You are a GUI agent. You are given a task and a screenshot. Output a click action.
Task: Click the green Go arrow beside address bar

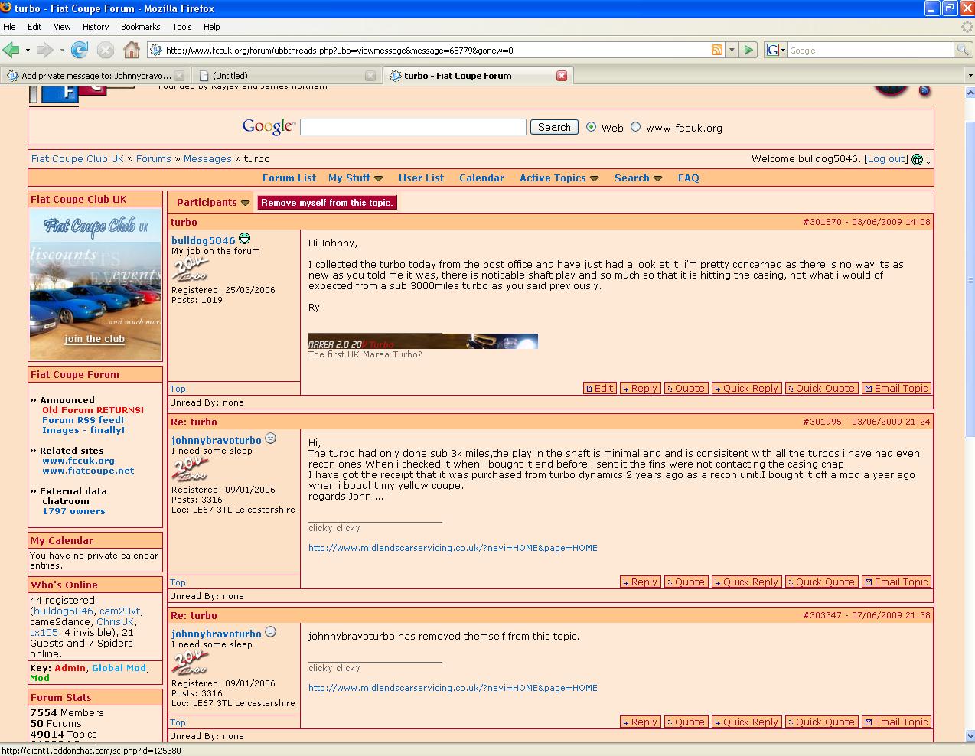click(x=749, y=50)
